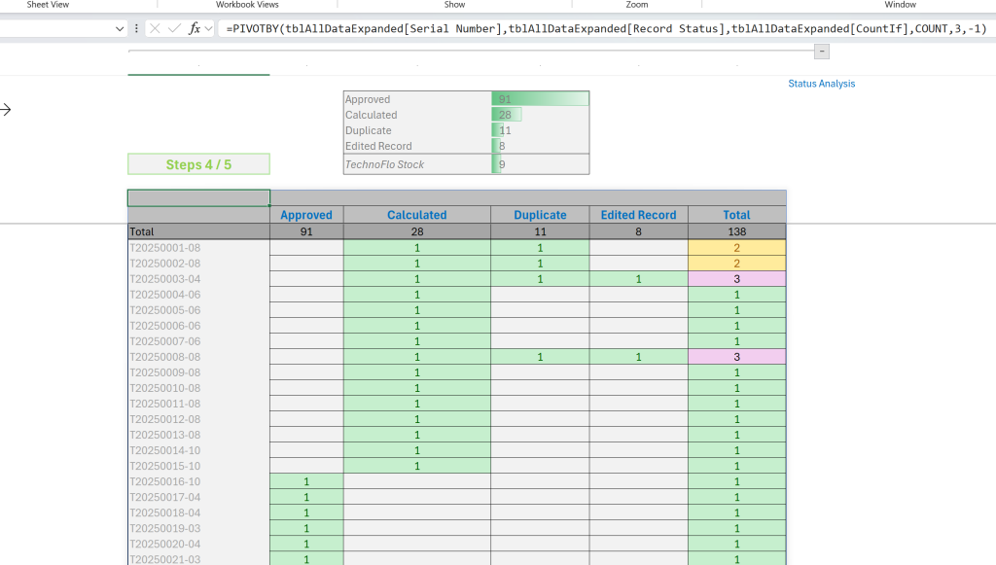
Task: Click the Steps 4 / 5 button
Action: coord(198,164)
